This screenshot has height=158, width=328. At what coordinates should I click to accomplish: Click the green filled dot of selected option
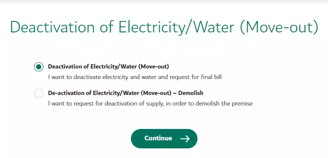(x=39, y=67)
